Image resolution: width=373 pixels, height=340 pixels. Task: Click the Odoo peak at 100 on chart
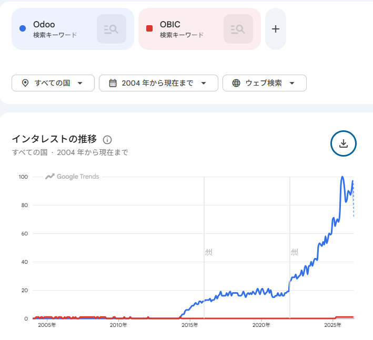click(x=342, y=177)
